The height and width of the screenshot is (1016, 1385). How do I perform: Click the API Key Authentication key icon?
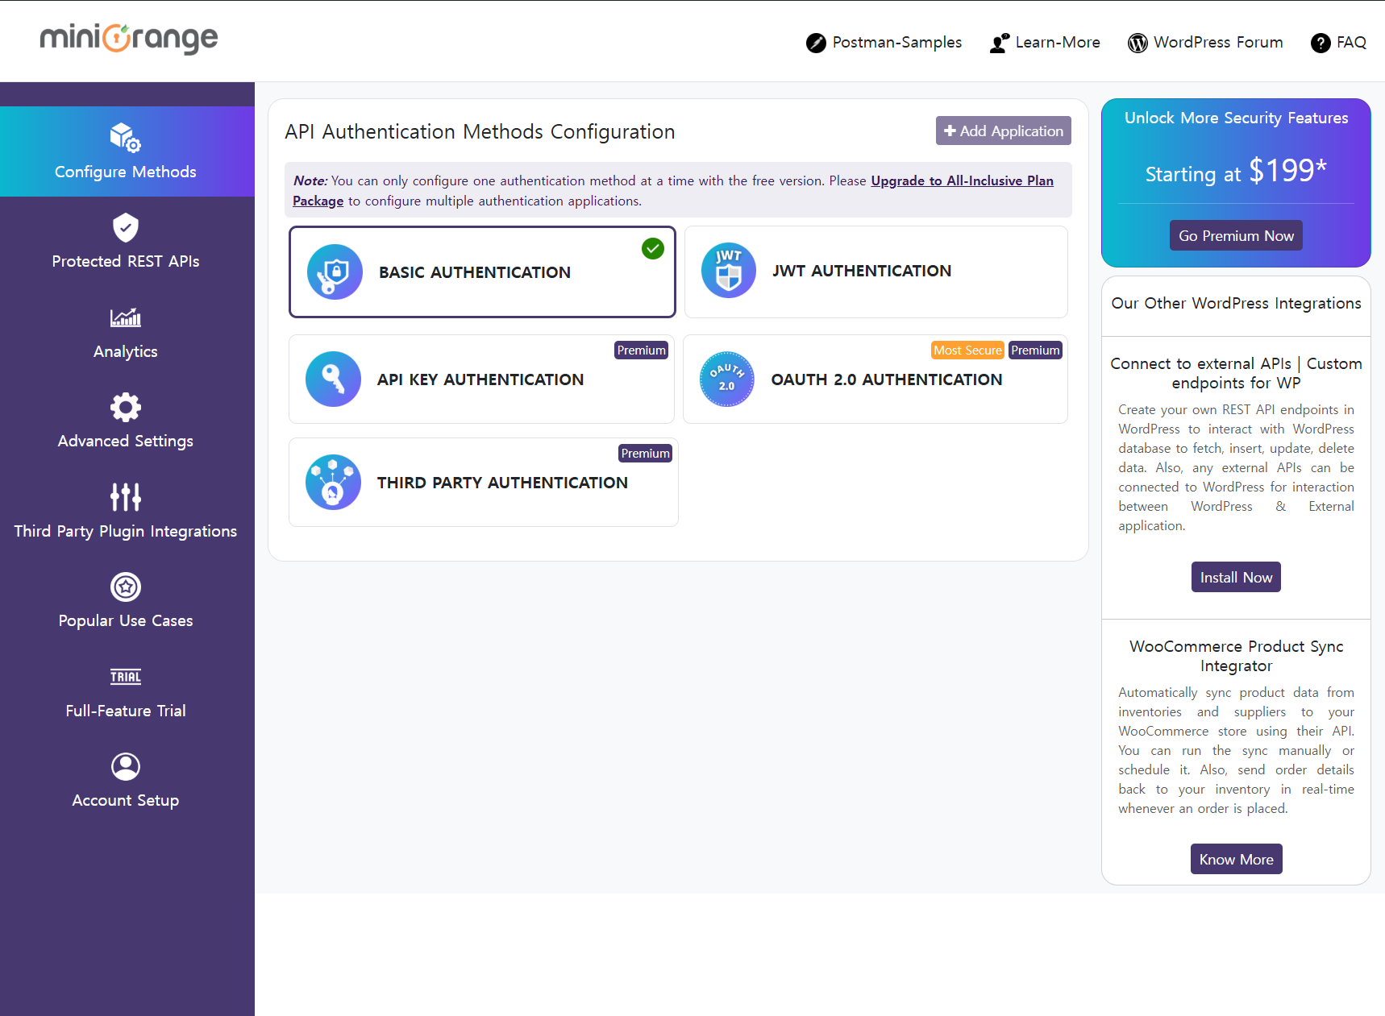[x=333, y=379]
